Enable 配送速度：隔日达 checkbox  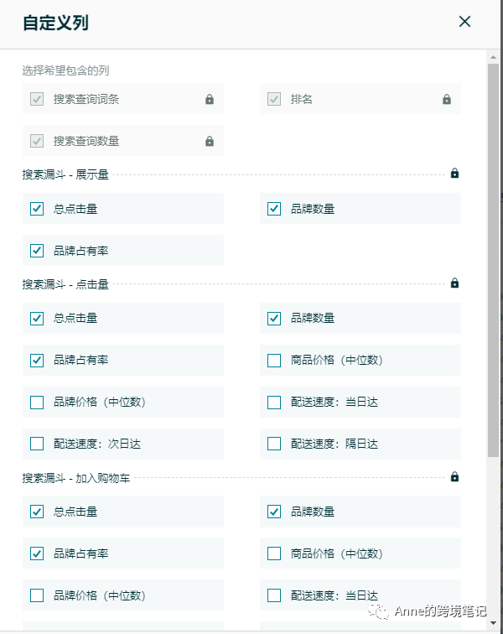tap(274, 444)
